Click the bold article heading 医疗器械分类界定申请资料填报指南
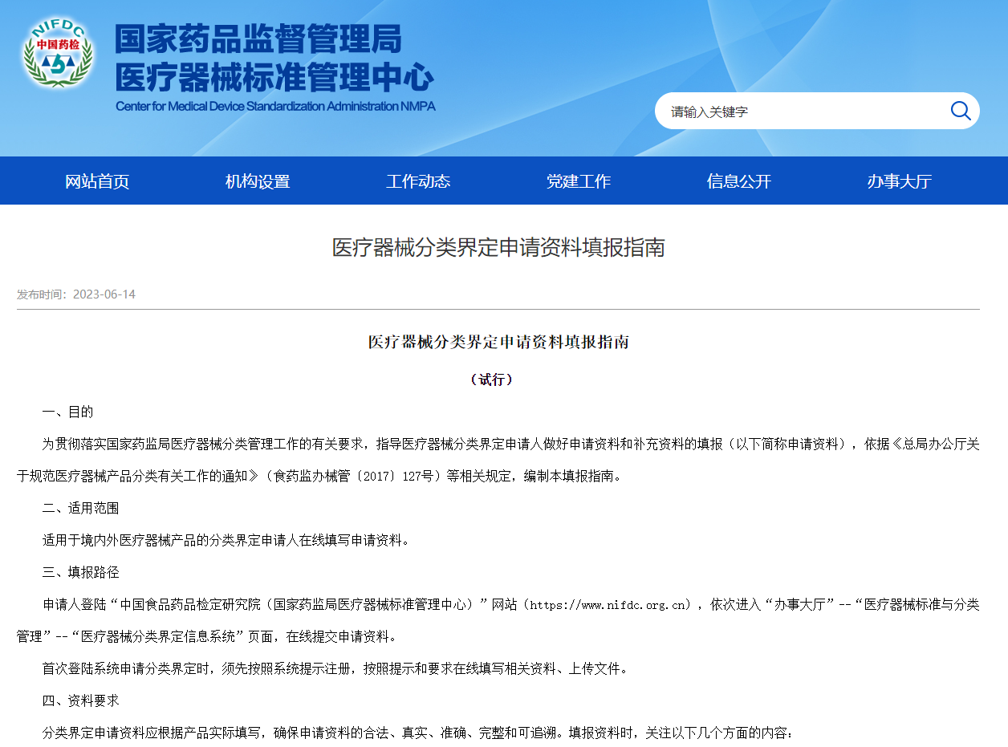Viewport: 1008px width, 747px height. pyautogui.click(x=498, y=342)
